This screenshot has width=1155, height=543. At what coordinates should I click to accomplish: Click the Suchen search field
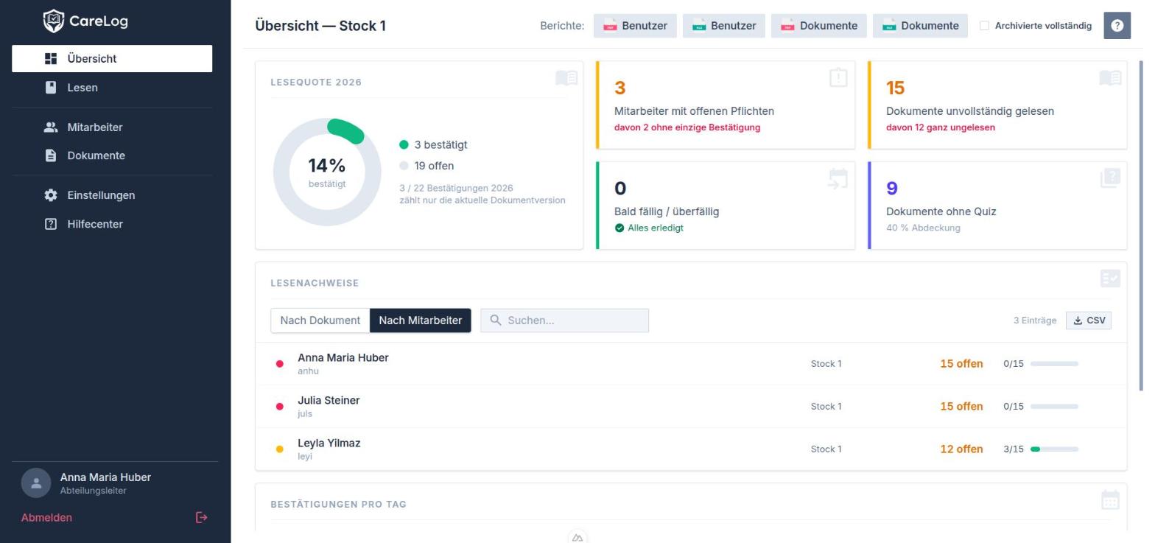[x=565, y=320]
